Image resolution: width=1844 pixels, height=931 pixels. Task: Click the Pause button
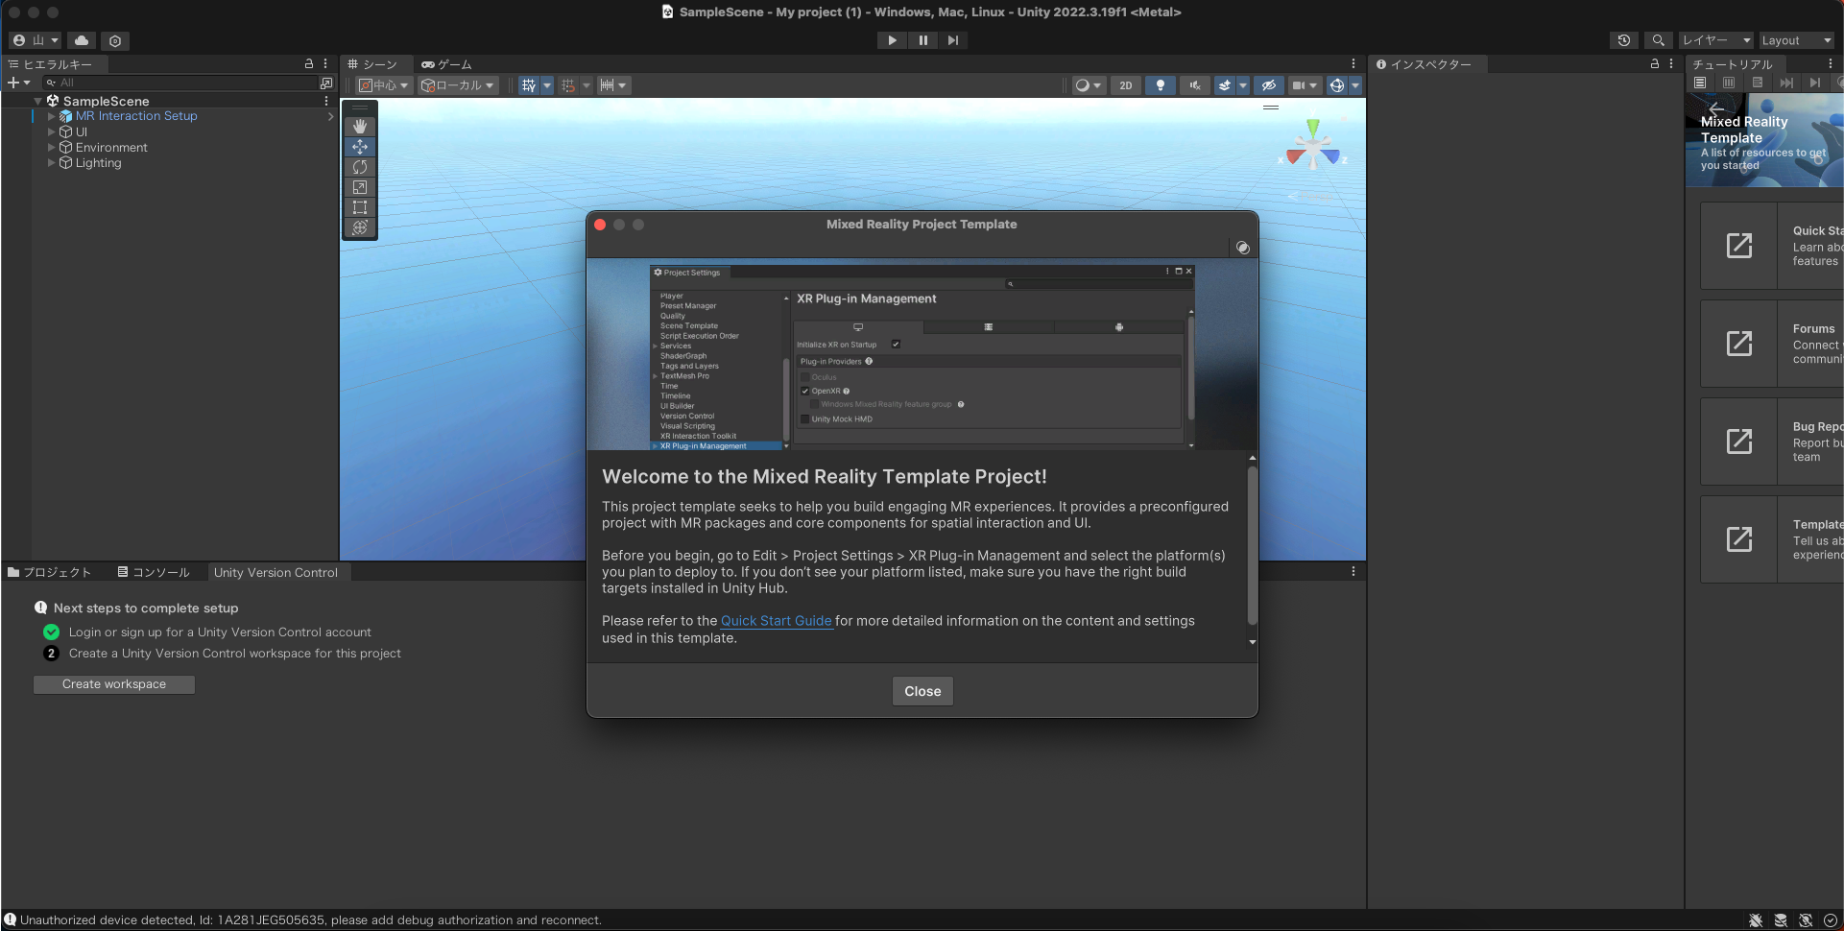(922, 40)
